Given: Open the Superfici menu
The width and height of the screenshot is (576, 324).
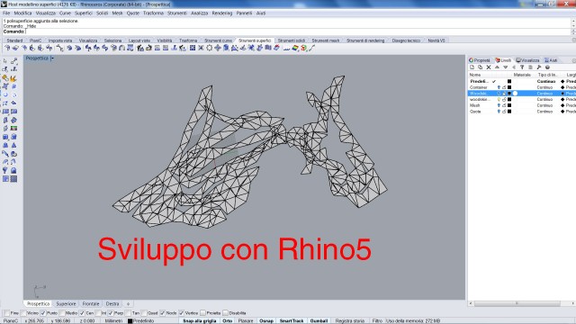Looking at the screenshot, I should point(84,13).
